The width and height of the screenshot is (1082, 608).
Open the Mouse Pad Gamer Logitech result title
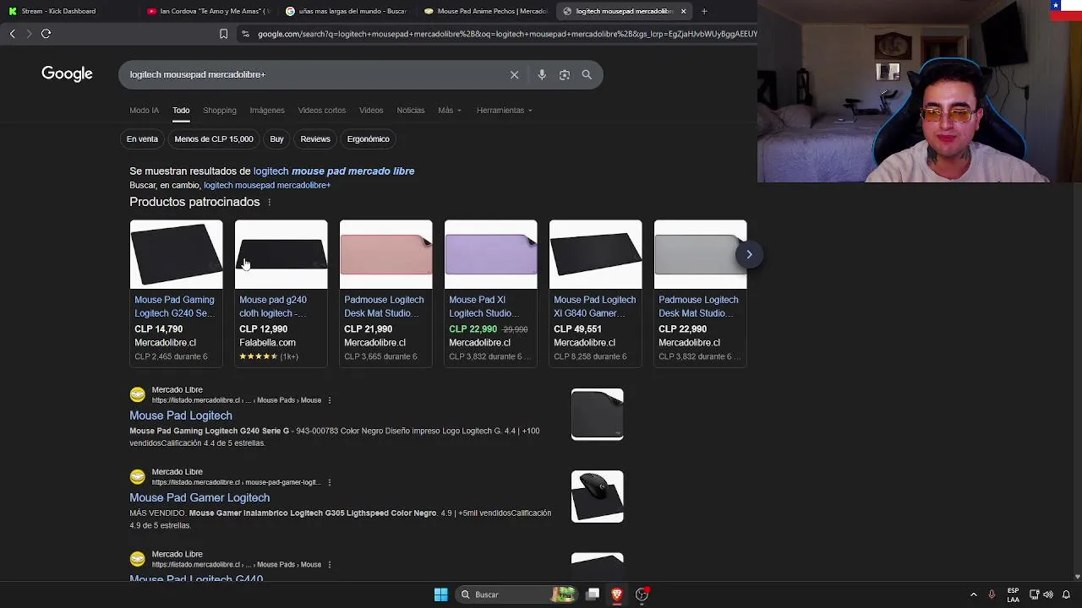coord(199,497)
